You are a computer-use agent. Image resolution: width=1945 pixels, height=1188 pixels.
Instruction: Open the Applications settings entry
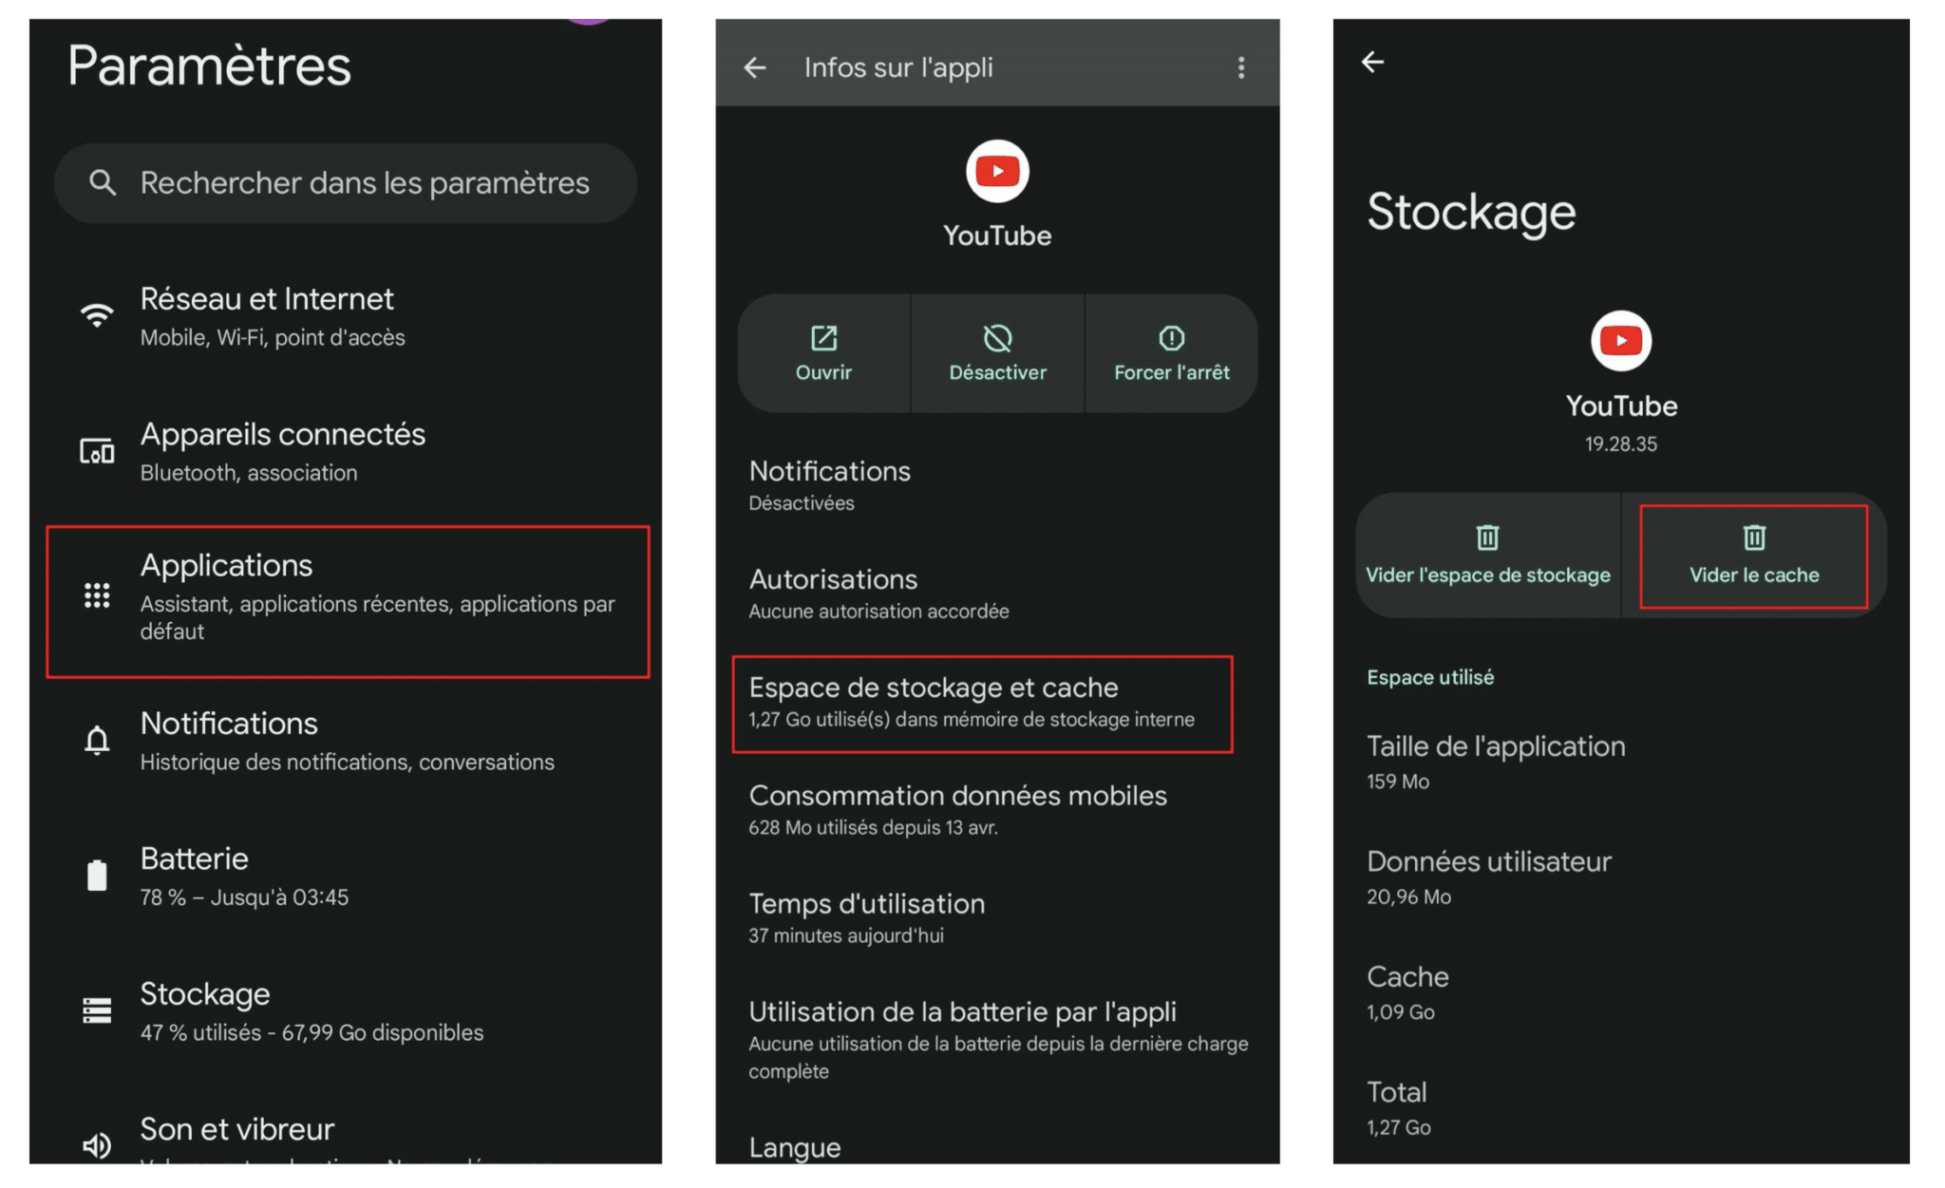(348, 601)
